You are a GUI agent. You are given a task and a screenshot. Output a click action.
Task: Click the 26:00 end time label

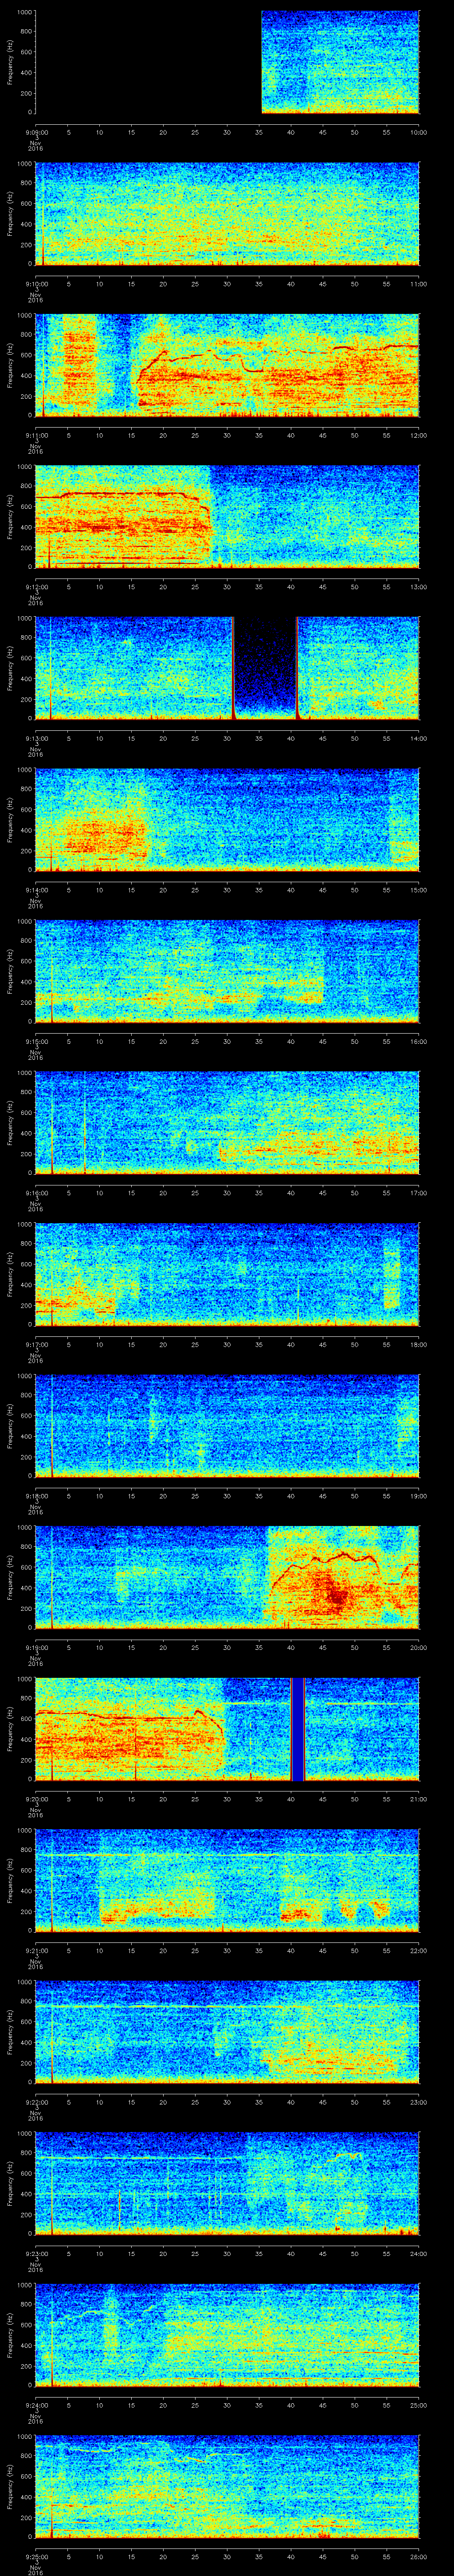418,2557
